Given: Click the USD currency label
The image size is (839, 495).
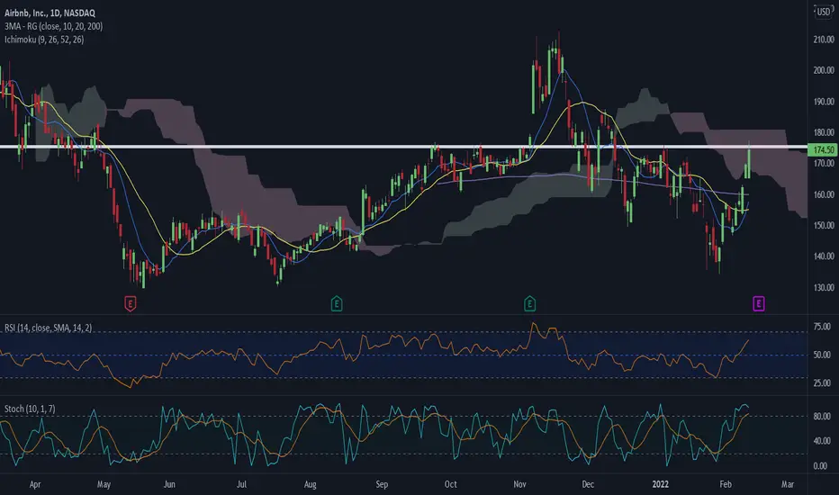Looking at the screenshot, I should [x=824, y=12].
